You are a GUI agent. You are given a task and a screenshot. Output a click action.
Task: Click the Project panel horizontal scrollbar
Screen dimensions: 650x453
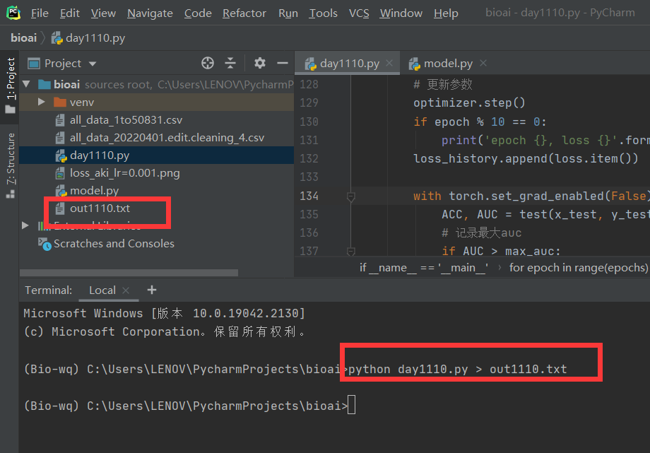pos(129,273)
